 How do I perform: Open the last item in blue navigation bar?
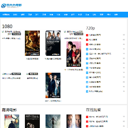pos(116,15)
